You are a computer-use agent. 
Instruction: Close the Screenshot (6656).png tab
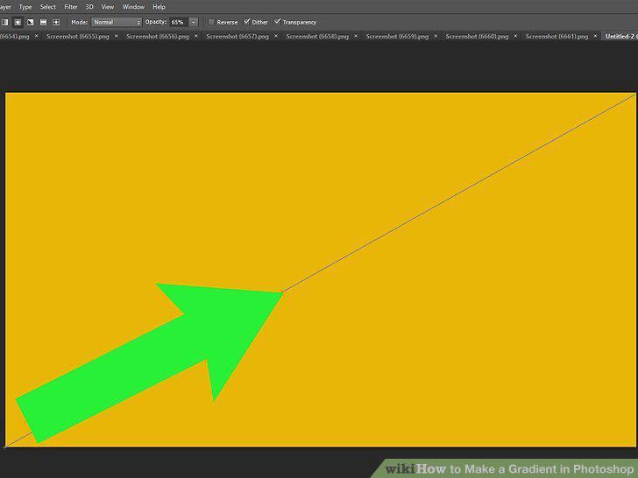195,36
